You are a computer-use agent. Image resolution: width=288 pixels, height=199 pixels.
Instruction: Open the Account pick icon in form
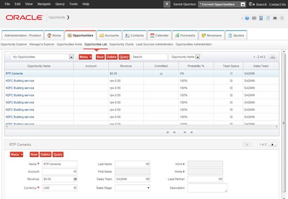(75, 172)
